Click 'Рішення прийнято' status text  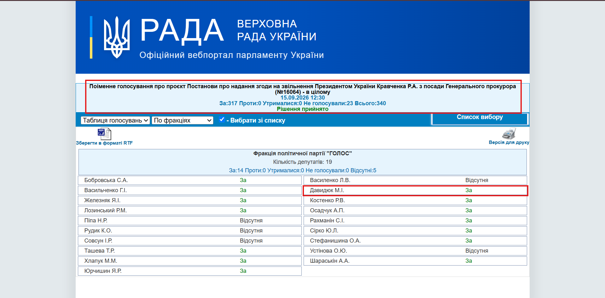pos(303,109)
